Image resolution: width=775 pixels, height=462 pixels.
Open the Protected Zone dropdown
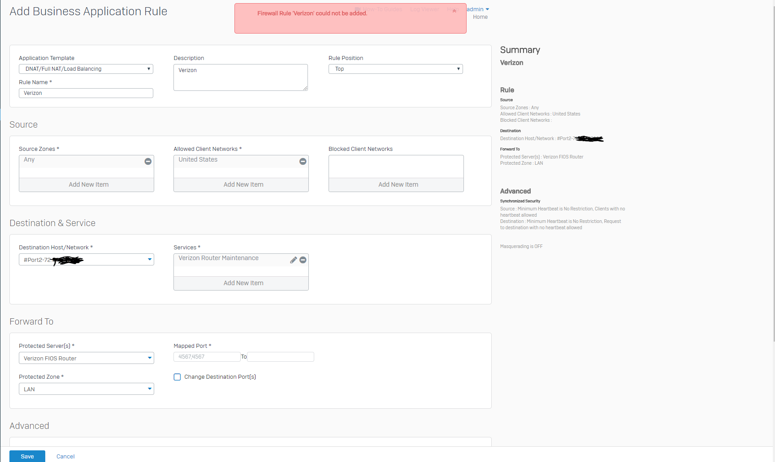pyautogui.click(x=87, y=389)
